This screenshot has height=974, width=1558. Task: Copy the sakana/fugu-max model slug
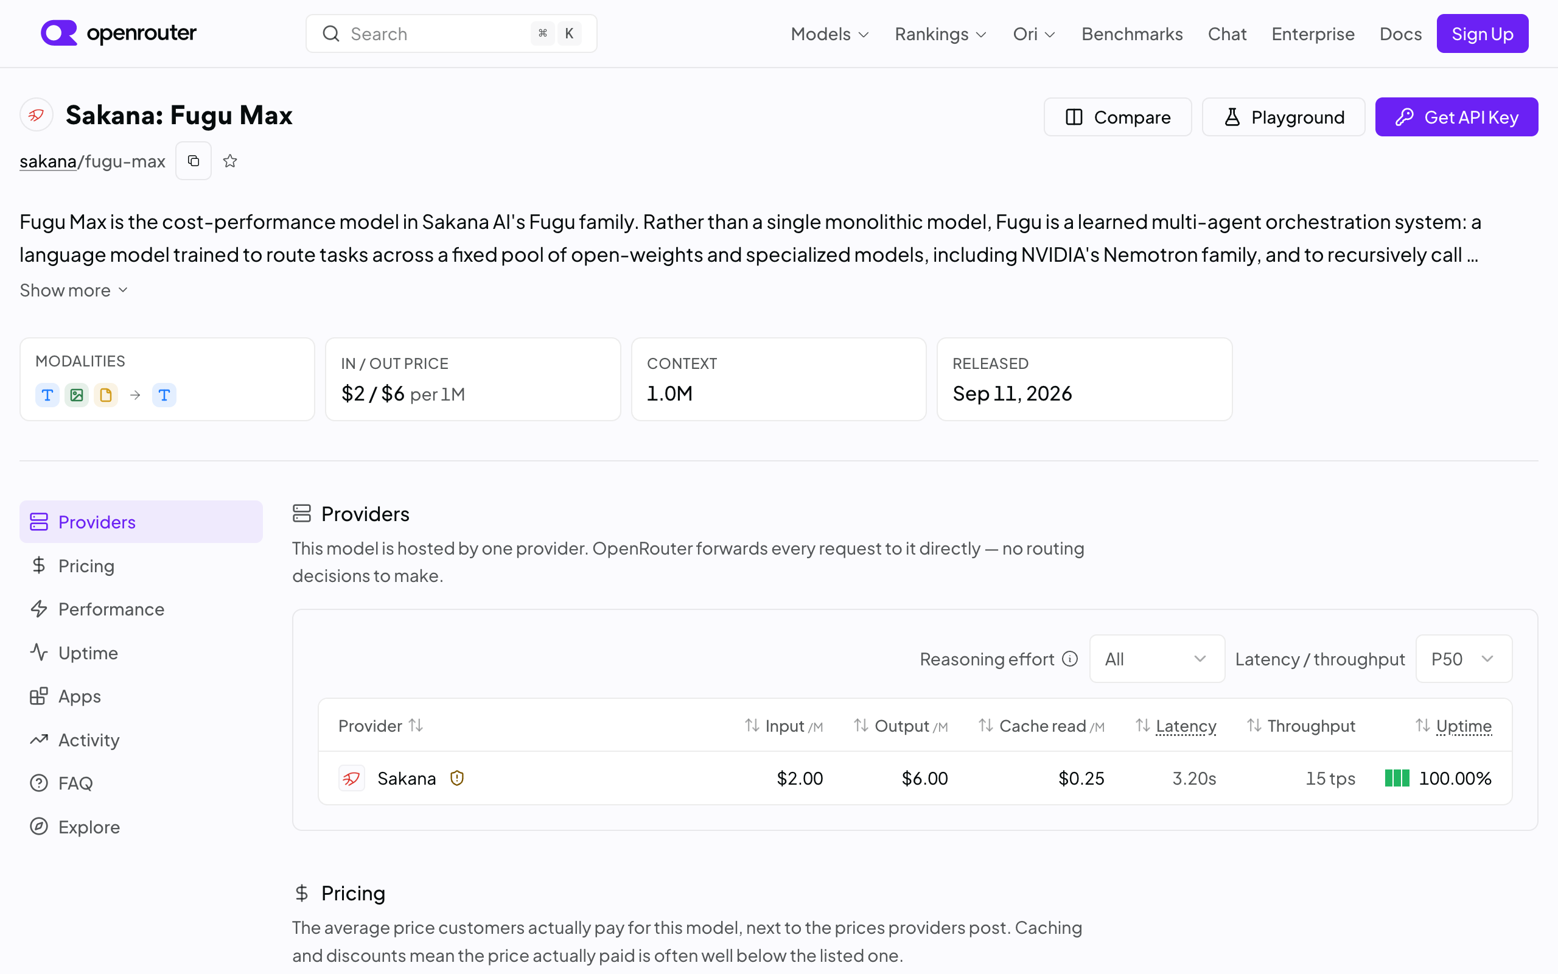click(193, 161)
